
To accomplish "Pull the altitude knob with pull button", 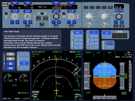I will coord(56,11).
